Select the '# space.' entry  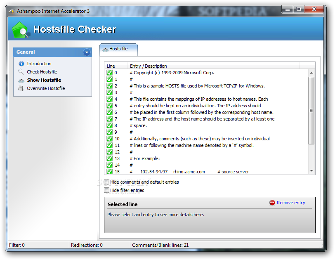pyautogui.click(x=138, y=125)
